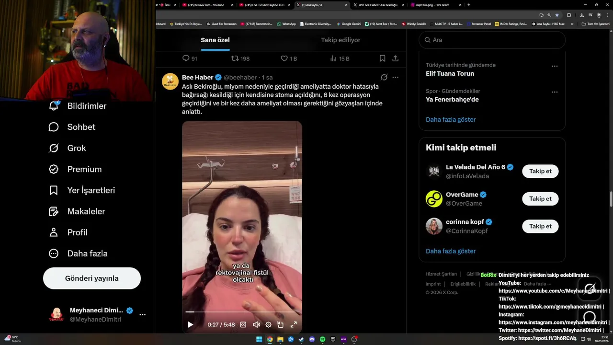Image resolution: width=613 pixels, height=345 pixels.
Task: Toggle video picture-in-picture mode
Action: pyautogui.click(x=281, y=324)
